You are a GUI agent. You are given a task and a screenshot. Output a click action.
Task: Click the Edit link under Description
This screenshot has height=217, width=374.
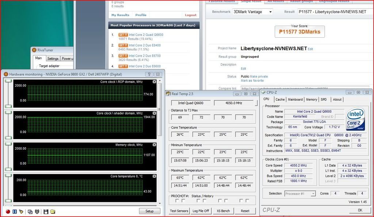tap(243, 68)
